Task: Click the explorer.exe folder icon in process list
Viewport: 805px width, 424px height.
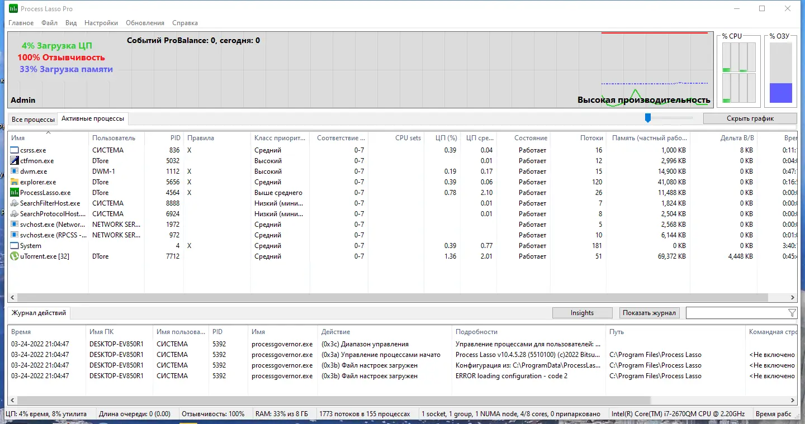Action: [14, 182]
